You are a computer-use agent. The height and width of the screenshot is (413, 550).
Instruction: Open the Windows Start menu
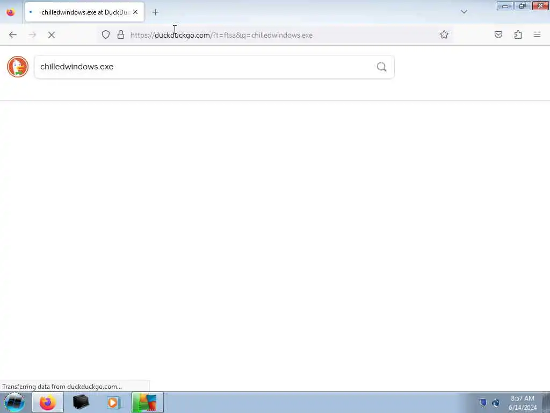pos(14,402)
